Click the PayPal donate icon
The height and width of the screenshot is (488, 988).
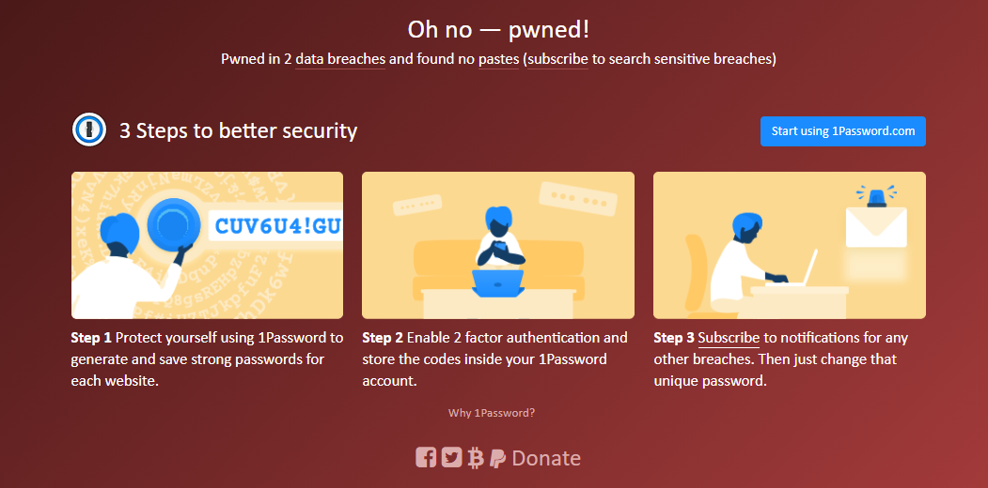click(498, 458)
